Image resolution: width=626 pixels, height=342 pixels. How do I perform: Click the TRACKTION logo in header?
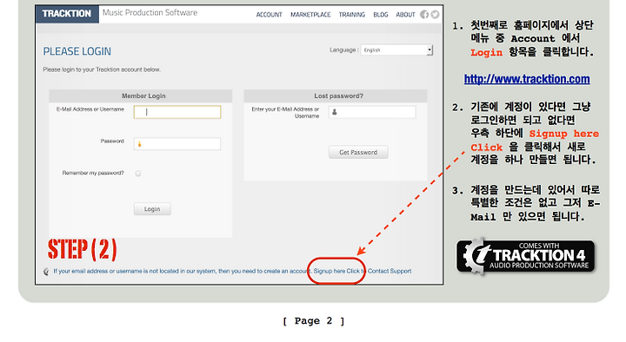pyautogui.click(x=67, y=14)
